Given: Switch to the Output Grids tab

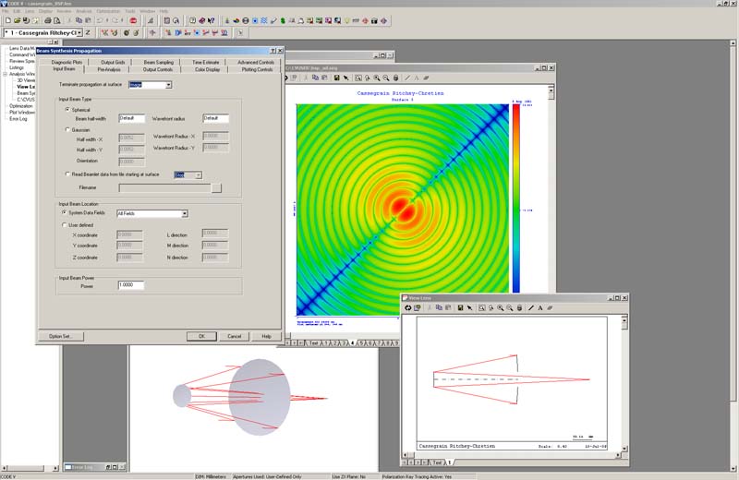Looking at the screenshot, I should tap(112, 62).
